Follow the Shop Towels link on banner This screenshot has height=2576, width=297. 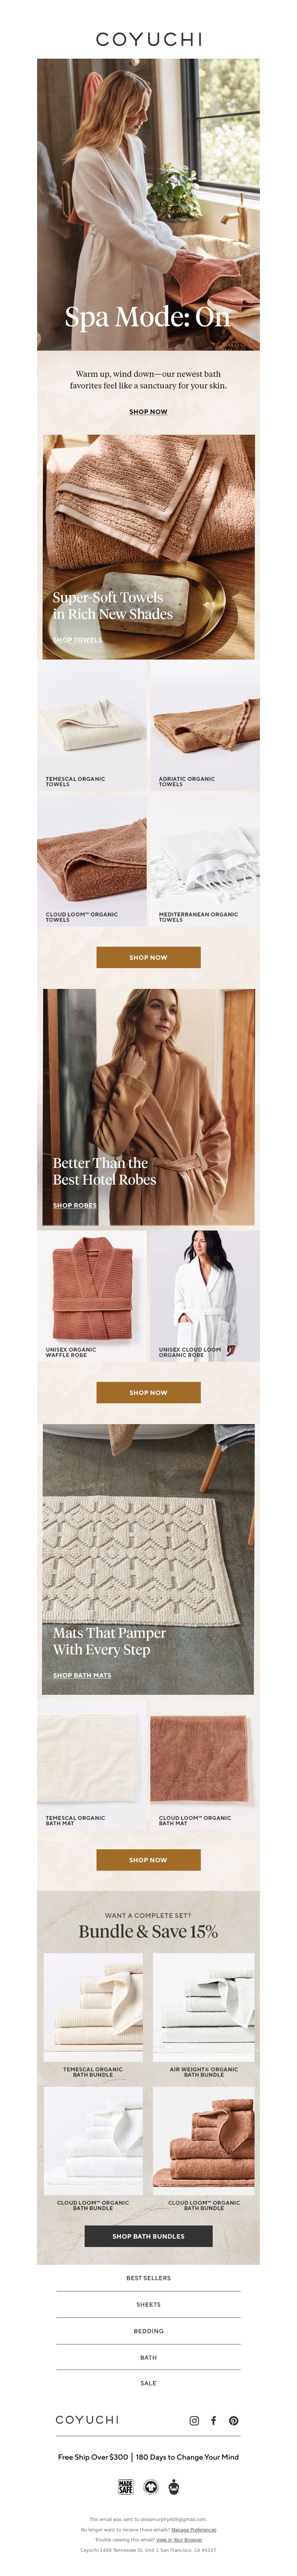(x=76, y=640)
